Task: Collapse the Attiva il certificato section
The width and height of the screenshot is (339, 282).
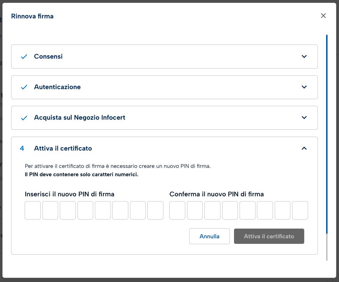Action: (x=304, y=148)
